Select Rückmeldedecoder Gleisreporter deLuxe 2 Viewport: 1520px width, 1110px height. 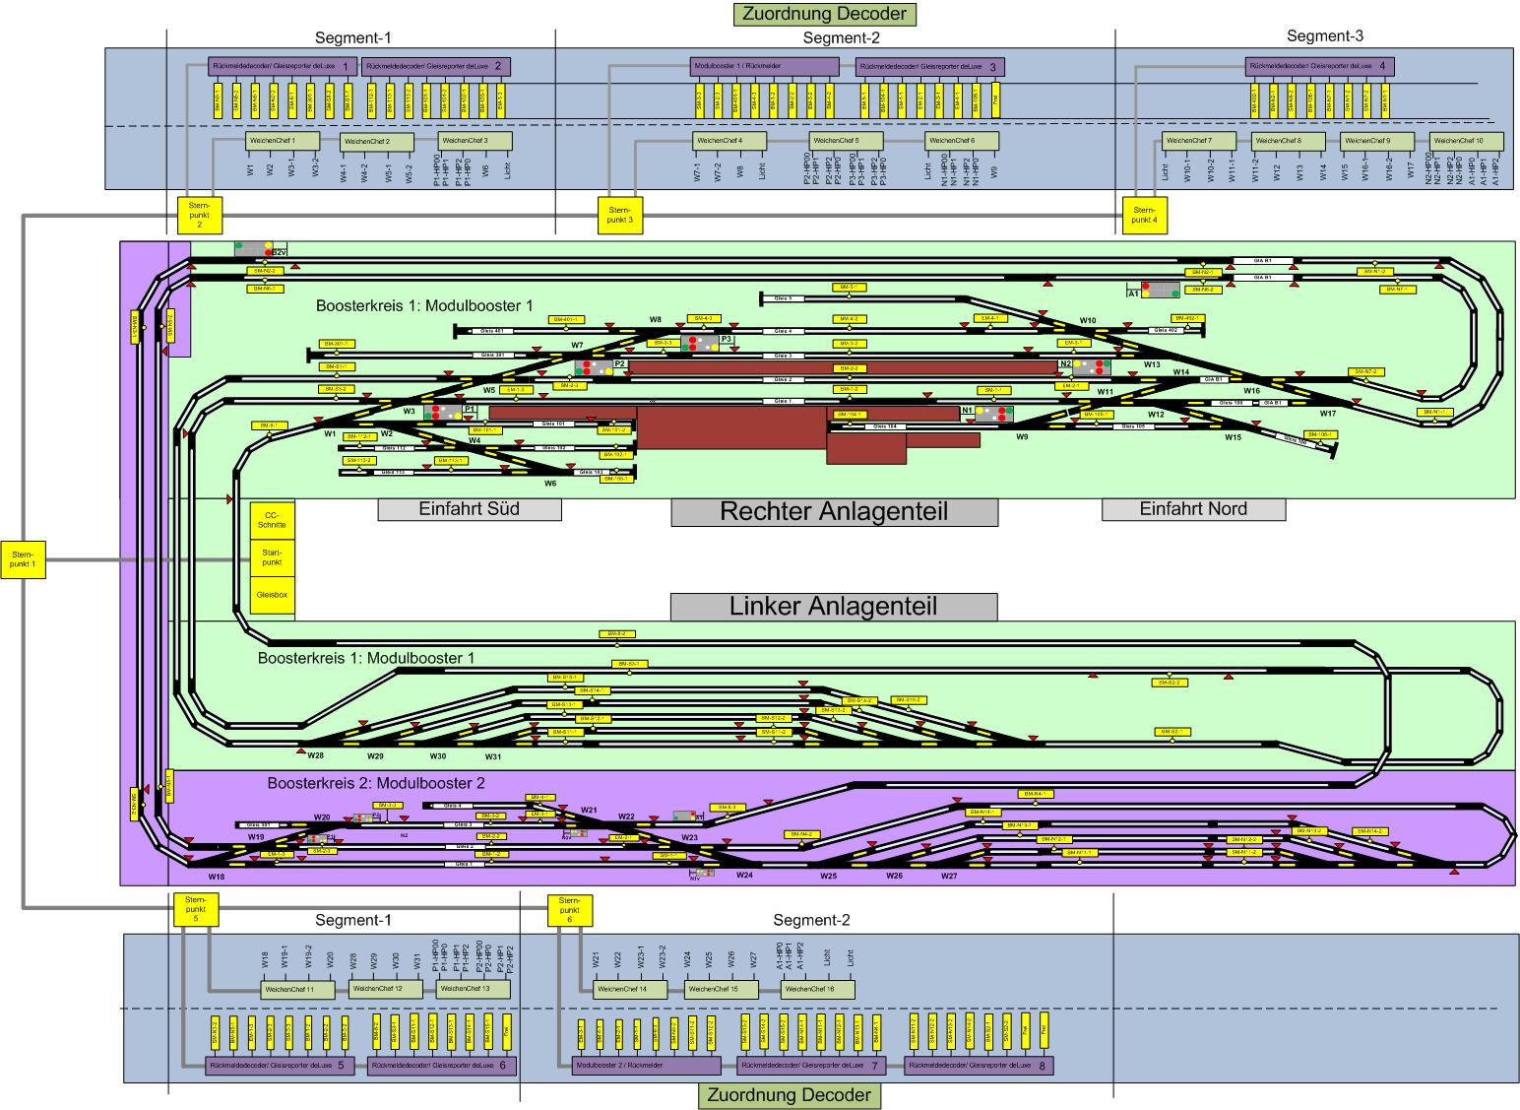(435, 66)
